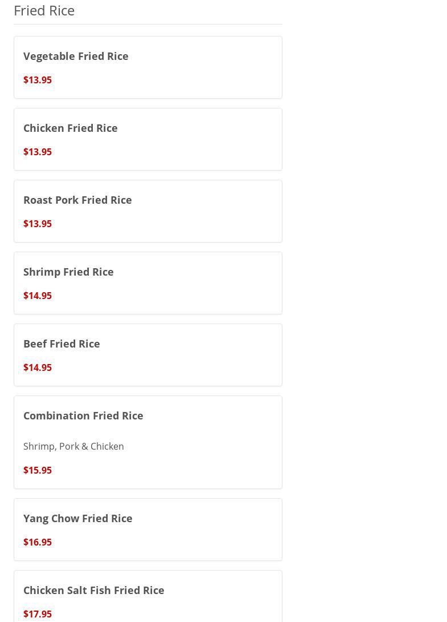Viewport: 447px width, 622px height.
Task: Click the Shrimp, Pork & Chicken description
Action: [73, 446]
